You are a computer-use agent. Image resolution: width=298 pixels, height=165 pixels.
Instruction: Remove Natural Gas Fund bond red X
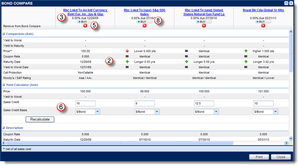point(204,26)
